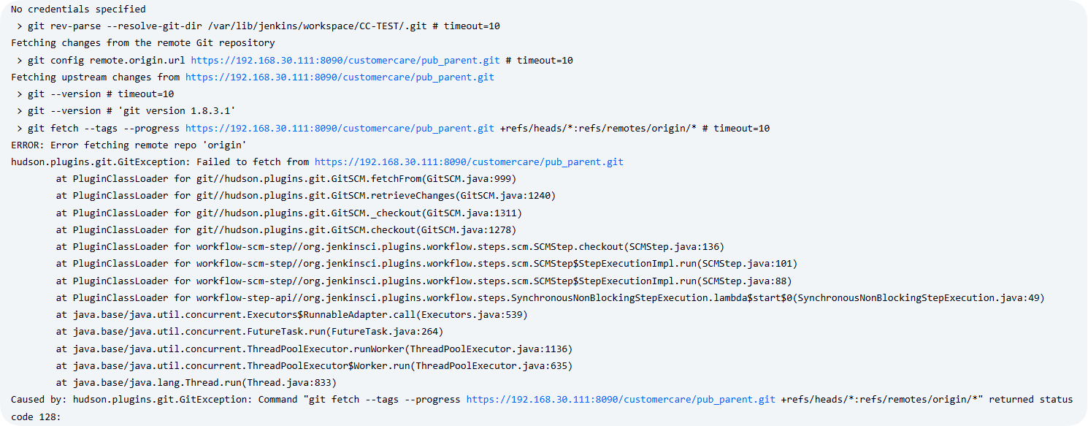The height and width of the screenshot is (426, 1088).
Task: Click the Executors$RunnableAdapter.call stack trace line
Action: (x=291, y=314)
